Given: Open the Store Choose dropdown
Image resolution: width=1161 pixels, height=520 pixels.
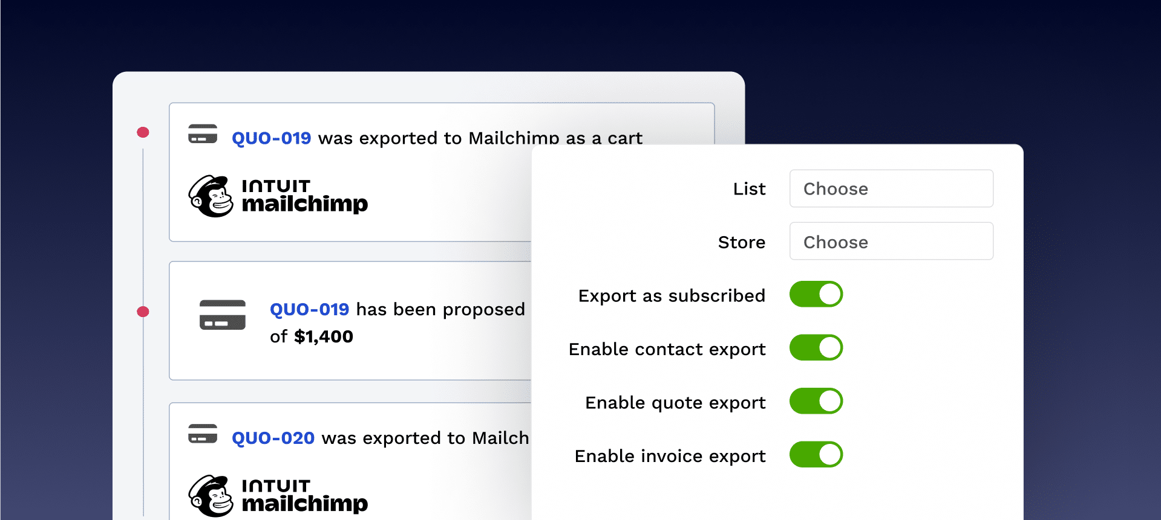Looking at the screenshot, I should 891,241.
